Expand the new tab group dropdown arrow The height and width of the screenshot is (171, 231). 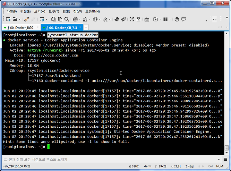(160, 19)
